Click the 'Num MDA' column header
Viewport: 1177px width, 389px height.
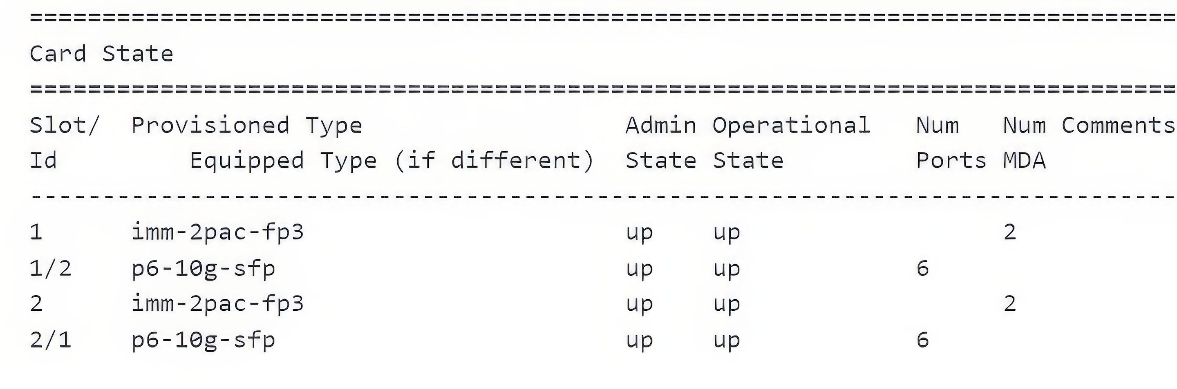click(1025, 143)
